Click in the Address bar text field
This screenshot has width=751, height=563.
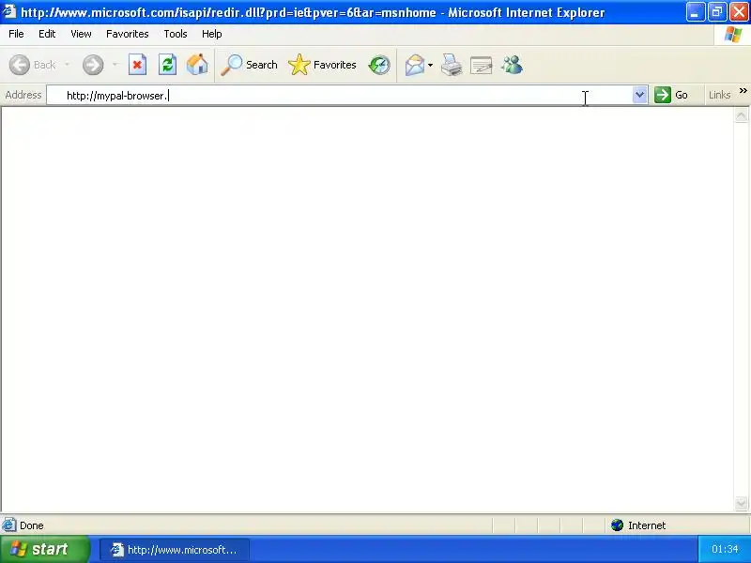[340, 96]
